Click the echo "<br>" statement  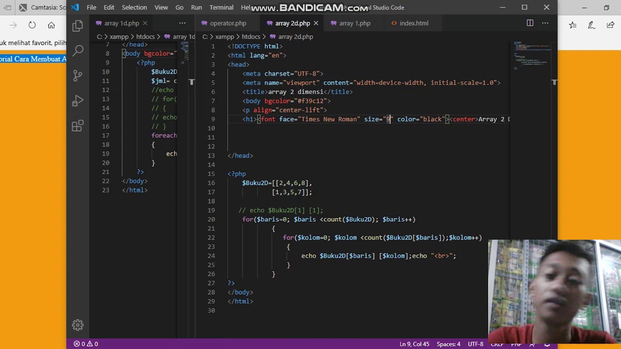[434, 256]
